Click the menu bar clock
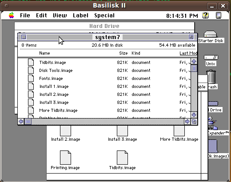The width and height of the screenshot is (231, 182). [182, 16]
